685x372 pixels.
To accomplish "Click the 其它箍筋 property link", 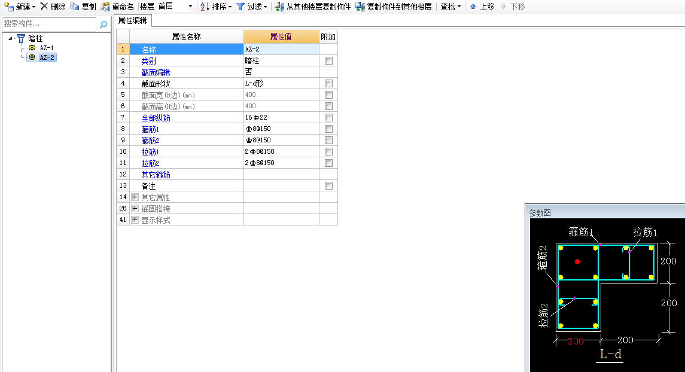I will click(156, 174).
